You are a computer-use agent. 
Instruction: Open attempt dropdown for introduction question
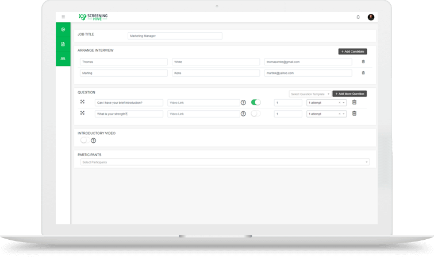point(344,103)
